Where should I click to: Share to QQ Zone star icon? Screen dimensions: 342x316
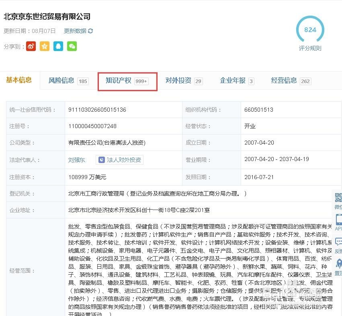tap(45, 46)
